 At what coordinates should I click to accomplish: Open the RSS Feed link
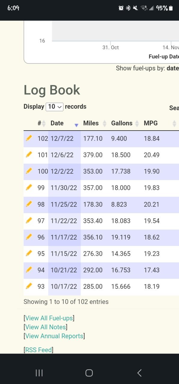pyautogui.click(x=38, y=350)
